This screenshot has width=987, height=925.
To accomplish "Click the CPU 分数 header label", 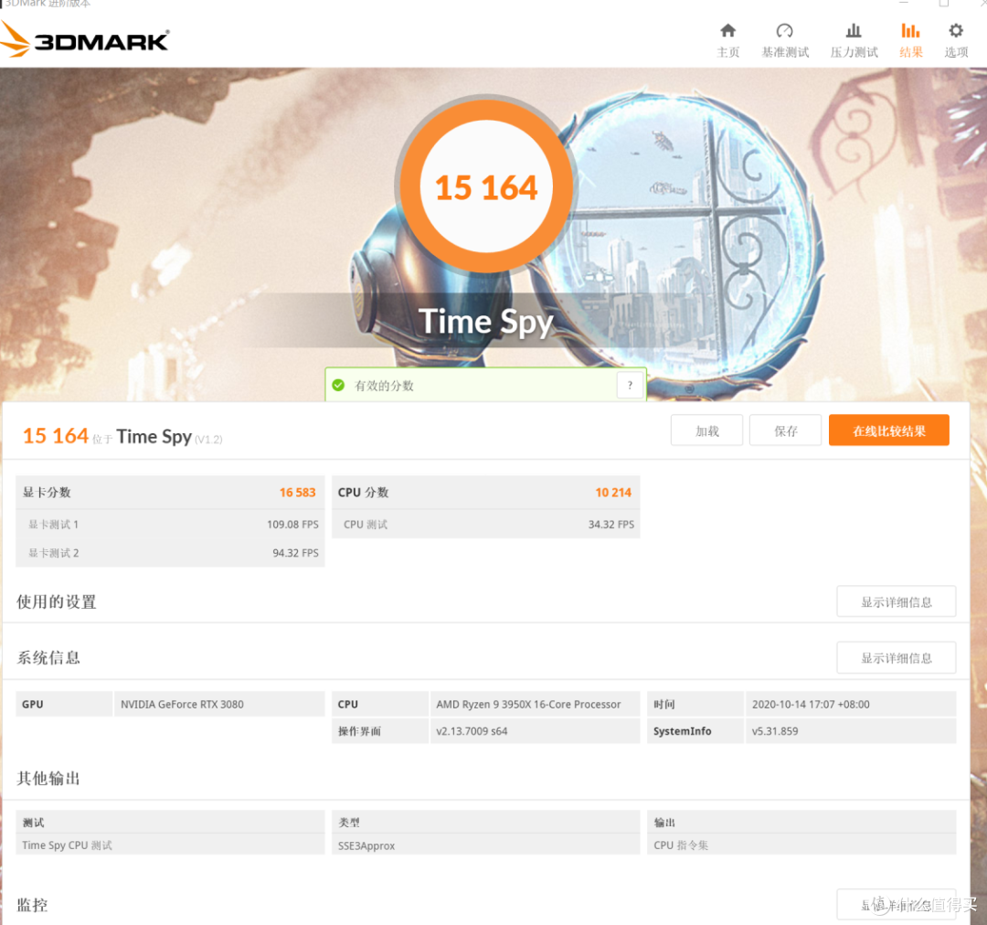I will (x=363, y=493).
